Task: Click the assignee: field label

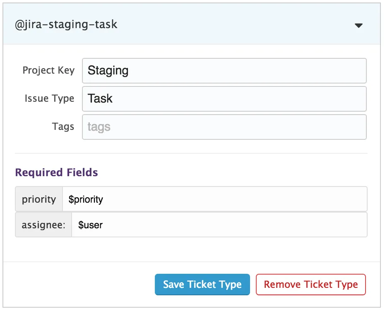Action: point(43,225)
